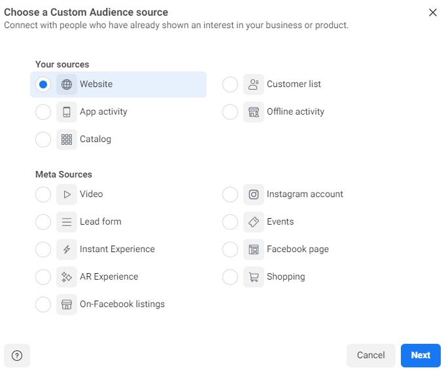Select the App activity radio button
Screen dimensions: 446x370
coord(43,112)
